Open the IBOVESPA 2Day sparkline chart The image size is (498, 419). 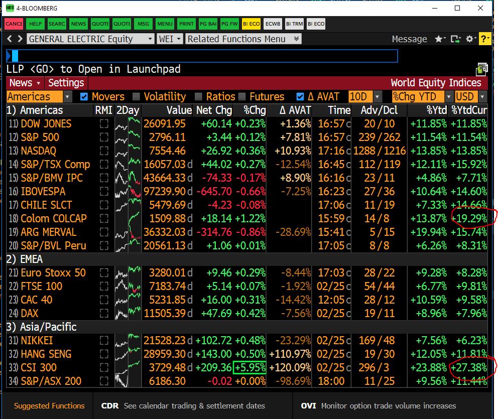click(128, 191)
